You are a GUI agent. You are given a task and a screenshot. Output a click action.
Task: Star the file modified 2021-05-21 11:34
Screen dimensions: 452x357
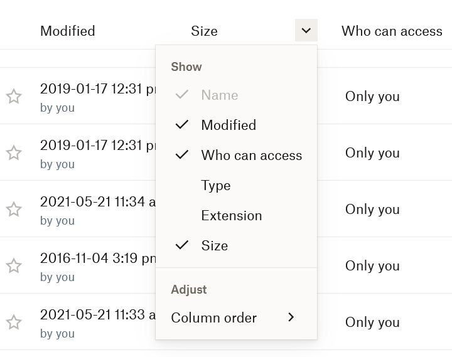pos(14,210)
